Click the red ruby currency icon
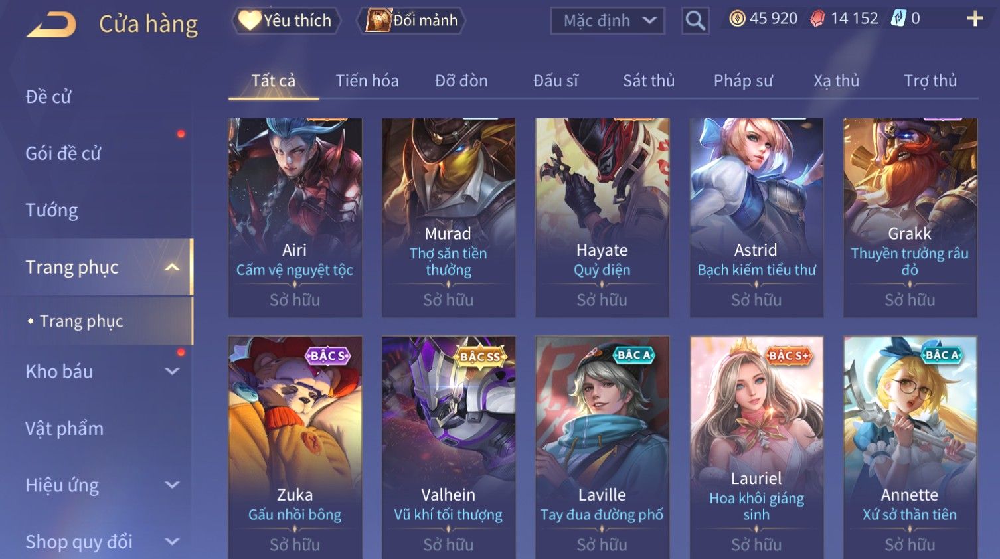This screenshot has height=559, width=1000. (x=818, y=19)
